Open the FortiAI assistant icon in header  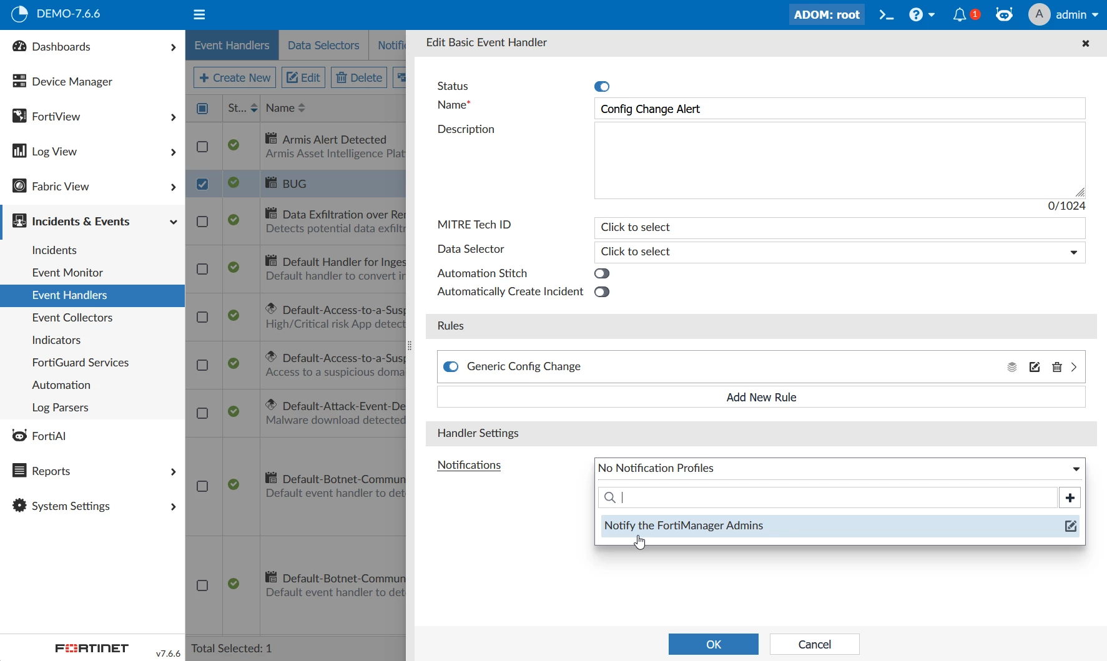(x=1004, y=15)
